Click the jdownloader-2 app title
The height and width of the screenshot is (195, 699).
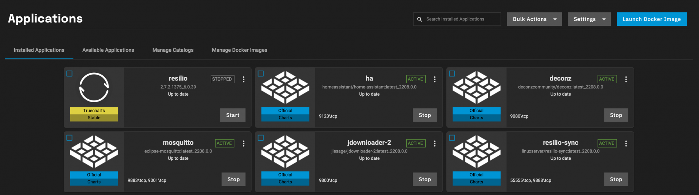(x=369, y=143)
